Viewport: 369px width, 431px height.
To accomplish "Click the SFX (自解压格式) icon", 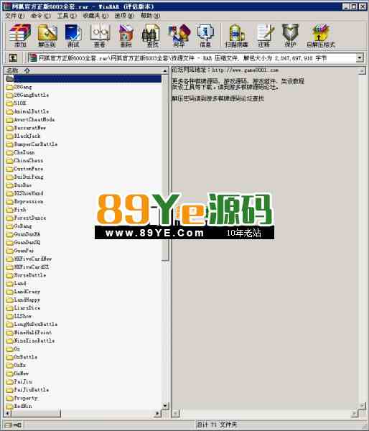I will [321, 35].
